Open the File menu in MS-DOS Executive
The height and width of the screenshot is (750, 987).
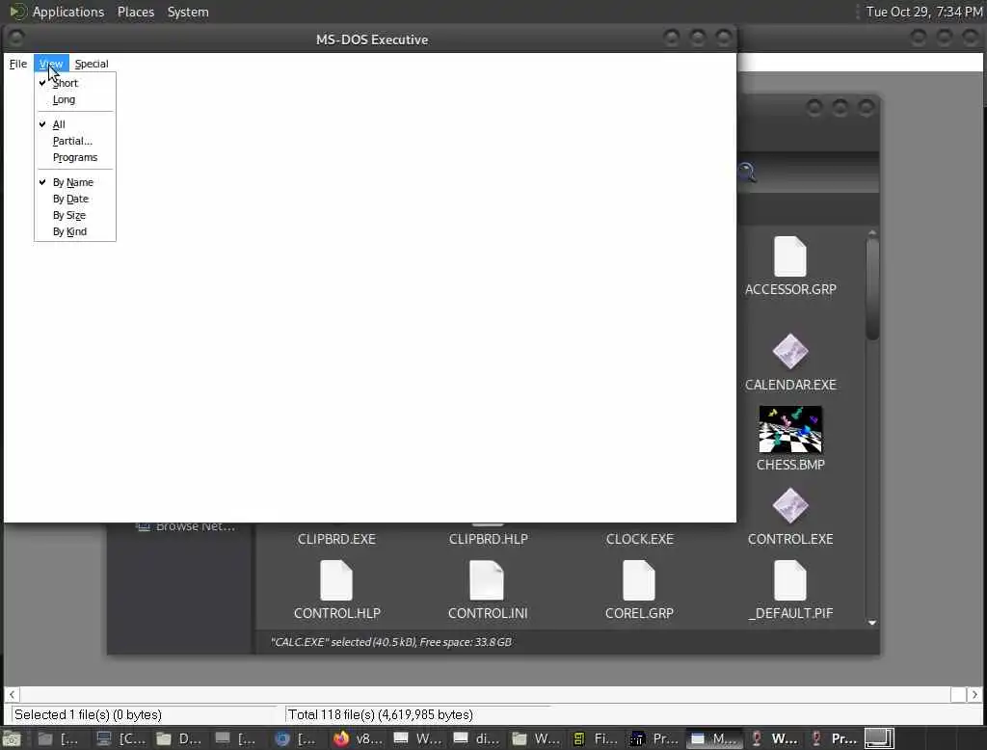click(x=17, y=64)
